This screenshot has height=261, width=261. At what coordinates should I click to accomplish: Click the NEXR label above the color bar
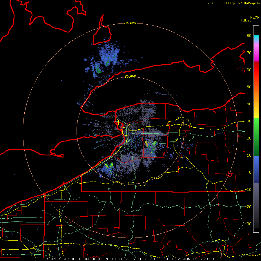[255, 17]
